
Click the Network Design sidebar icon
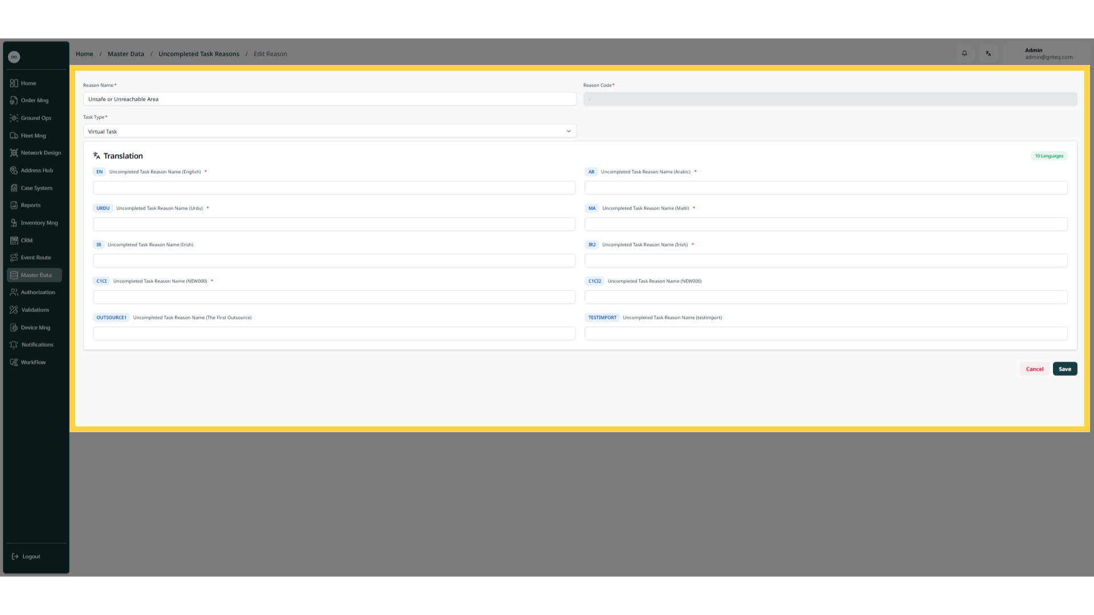click(x=14, y=153)
